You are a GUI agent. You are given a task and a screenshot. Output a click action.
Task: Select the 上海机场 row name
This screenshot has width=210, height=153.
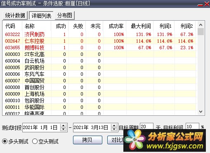[x=34, y=94]
